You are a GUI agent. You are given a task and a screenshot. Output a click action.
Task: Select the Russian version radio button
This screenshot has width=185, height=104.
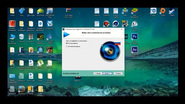point(67,43)
